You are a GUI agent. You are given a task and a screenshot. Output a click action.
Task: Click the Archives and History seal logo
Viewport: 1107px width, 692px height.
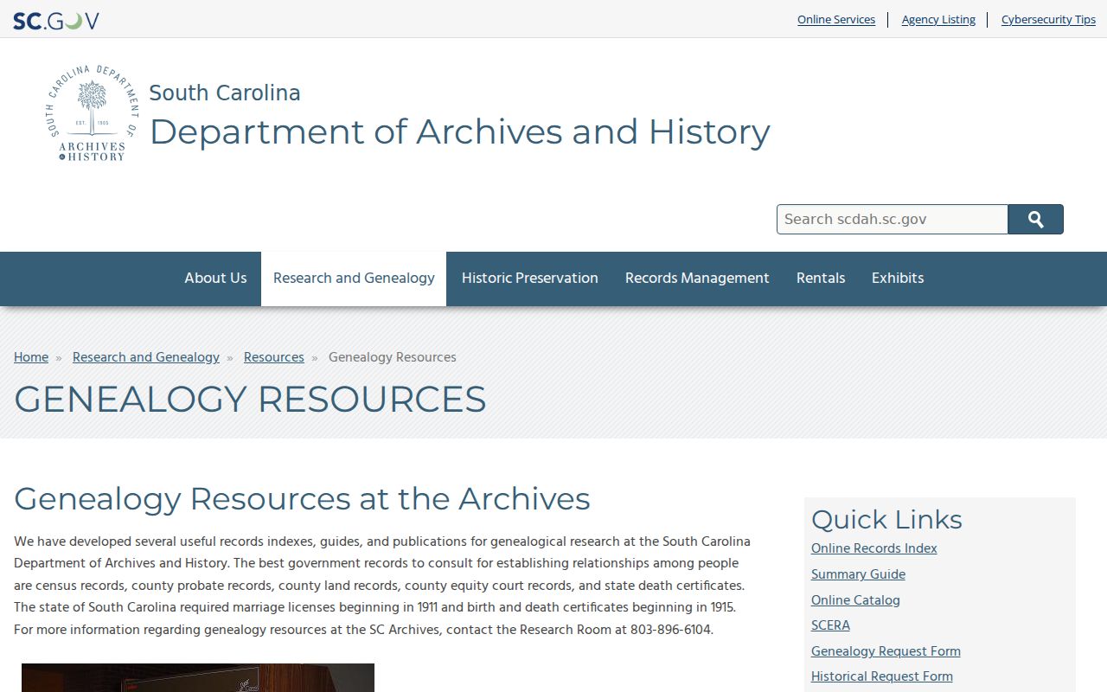[x=92, y=113]
